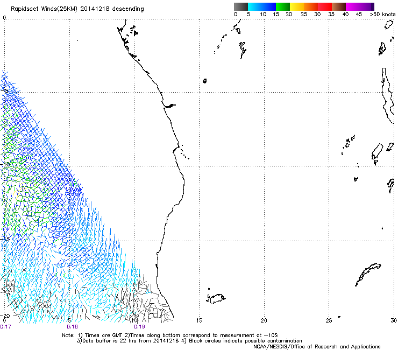Click the yellow 20-25 knots color segment
Viewport: 398px width, 350px height.
(297, 6)
